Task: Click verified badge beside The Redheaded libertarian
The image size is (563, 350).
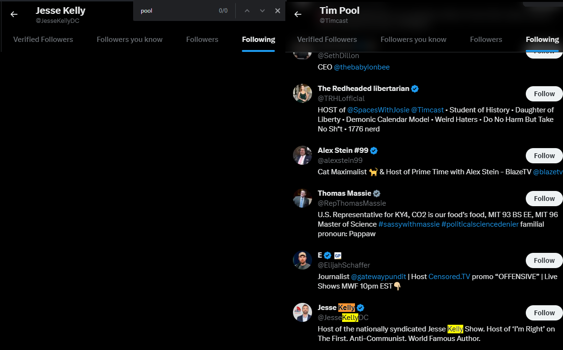Action: click(x=415, y=89)
